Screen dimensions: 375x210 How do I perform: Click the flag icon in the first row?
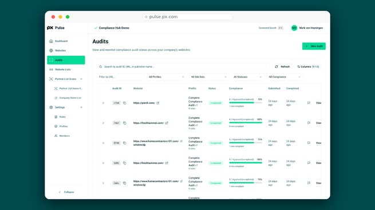point(309,103)
